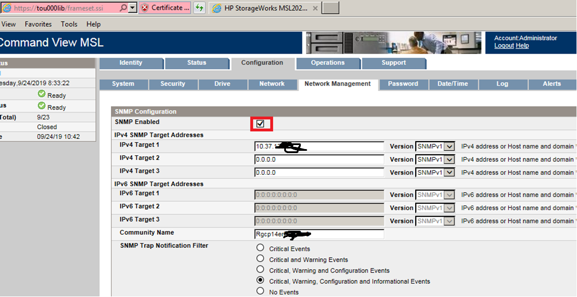Click the Community Name input field
This screenshot has width=577, height=297.
[319, 234]
